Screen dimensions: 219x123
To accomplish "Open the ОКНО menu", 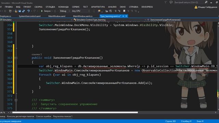I will click(x=123, y=7).
